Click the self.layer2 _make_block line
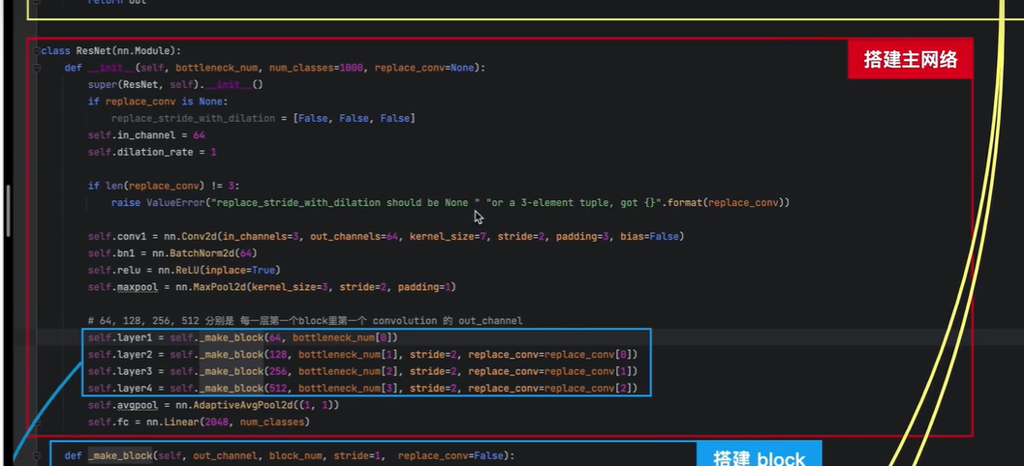Image resolution: width=1024 pixels, height=466 pixels. pyautogui.click(x=362, y=355)
